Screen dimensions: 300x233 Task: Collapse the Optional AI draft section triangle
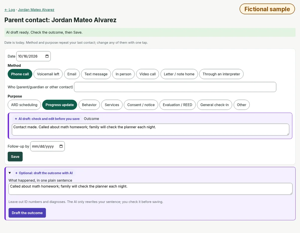click(x=10, y=173)
